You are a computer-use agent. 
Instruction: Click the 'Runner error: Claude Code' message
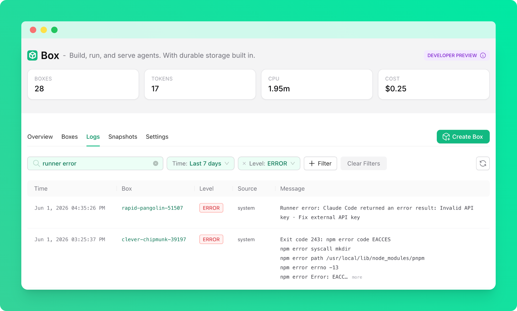click(377, 213)
